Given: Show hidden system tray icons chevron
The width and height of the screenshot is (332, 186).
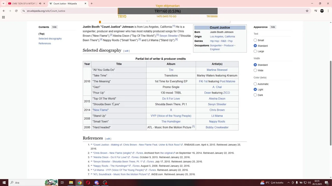Looking at the screenshot, I should (x=288, y=183).
